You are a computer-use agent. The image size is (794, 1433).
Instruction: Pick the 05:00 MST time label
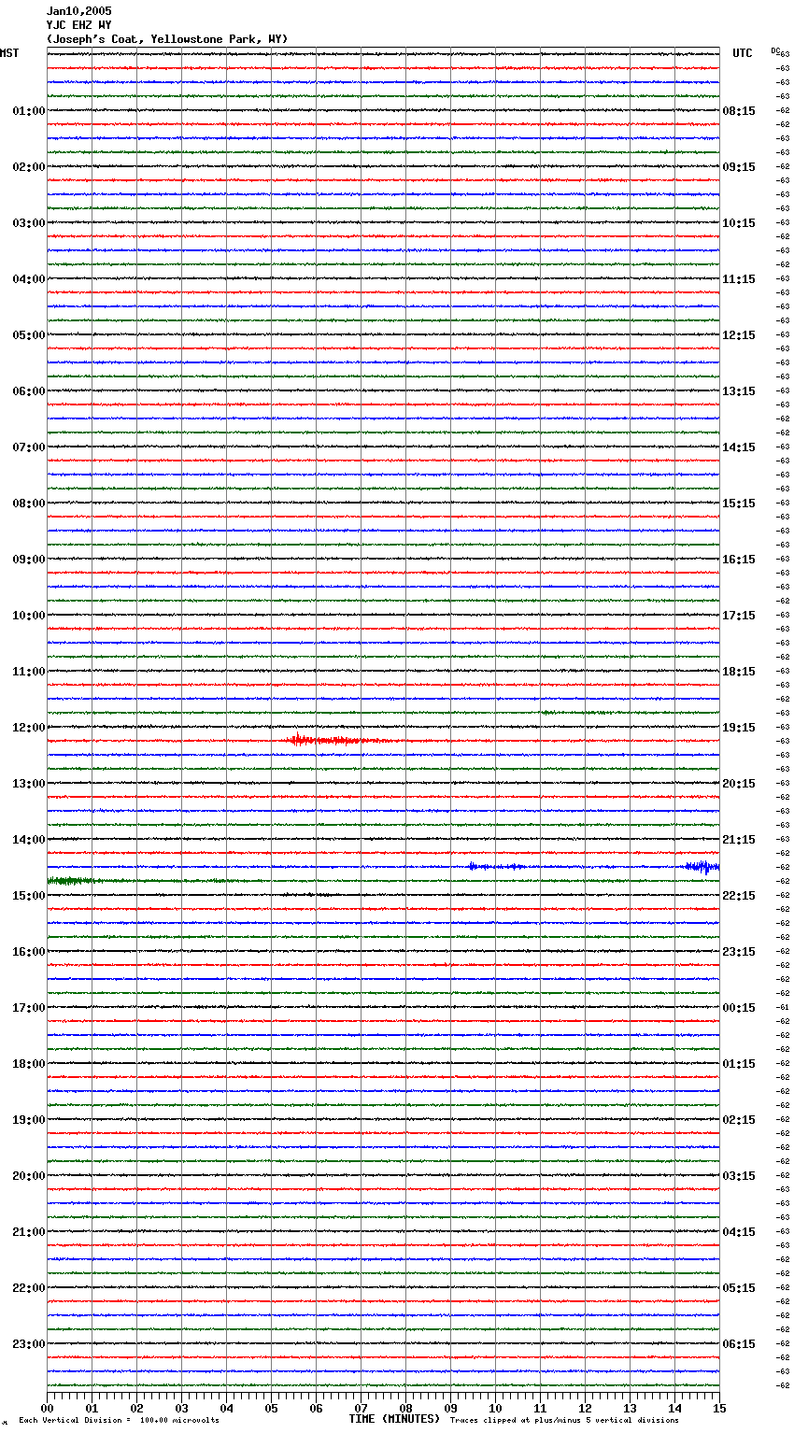(29, 335)
